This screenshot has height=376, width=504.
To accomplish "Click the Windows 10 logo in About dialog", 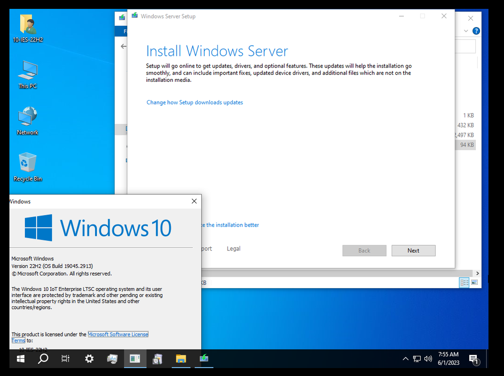I will coord(98,228).
